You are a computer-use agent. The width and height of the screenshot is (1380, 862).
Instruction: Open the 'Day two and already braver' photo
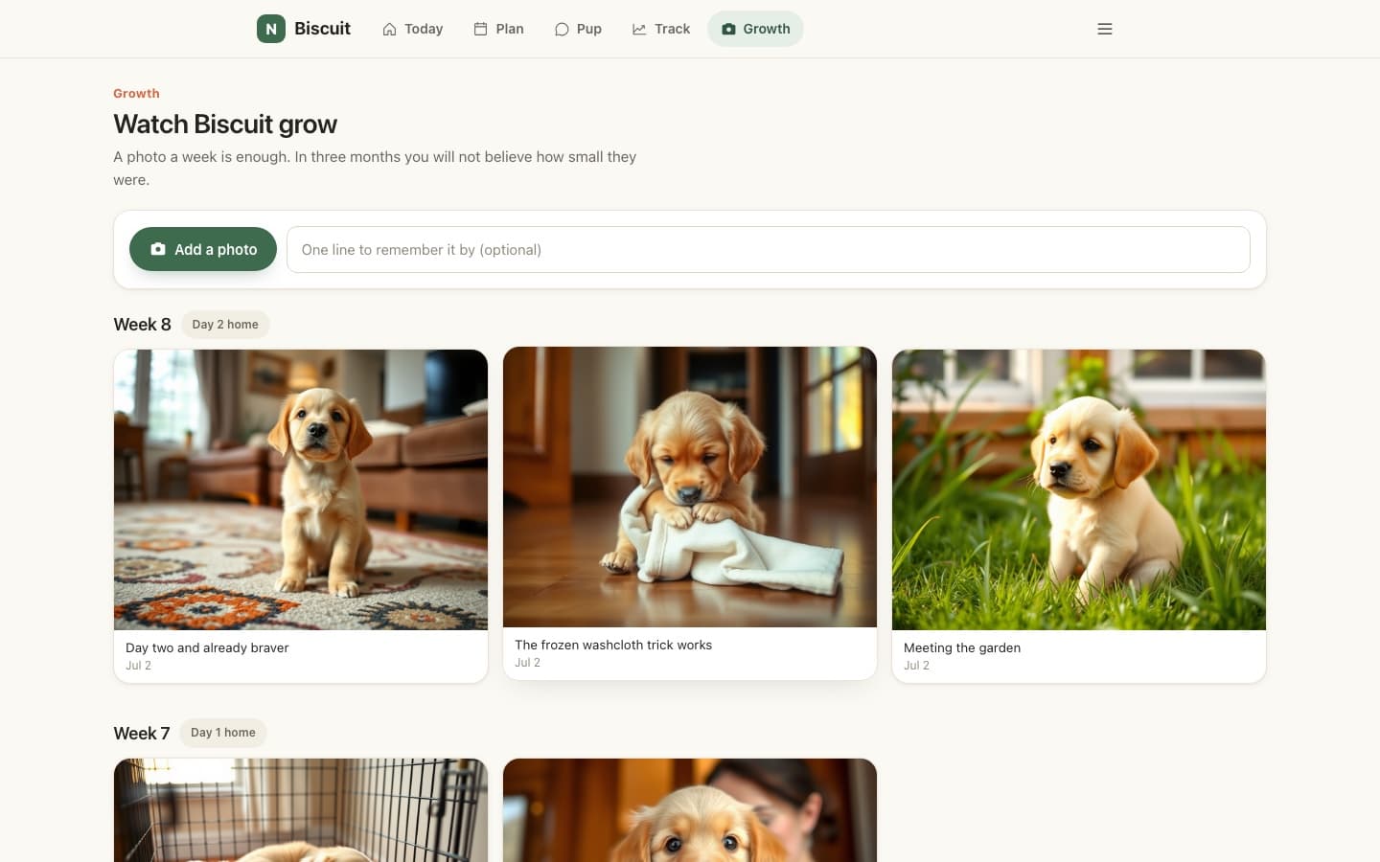click(301, 489)
